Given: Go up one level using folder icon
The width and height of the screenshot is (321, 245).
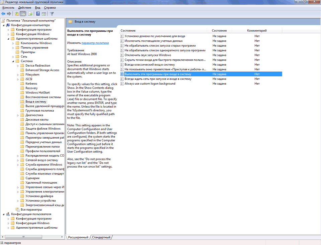Looking at the screenshot, I should [x=17, y=14].
